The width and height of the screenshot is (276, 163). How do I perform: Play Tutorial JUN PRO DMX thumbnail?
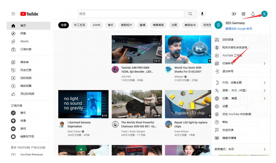[x=137, y=49]
